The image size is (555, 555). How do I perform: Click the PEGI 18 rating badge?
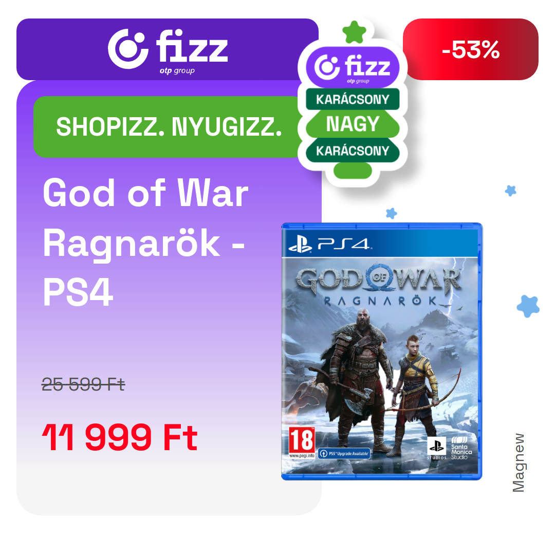click(x=302, y=443)
